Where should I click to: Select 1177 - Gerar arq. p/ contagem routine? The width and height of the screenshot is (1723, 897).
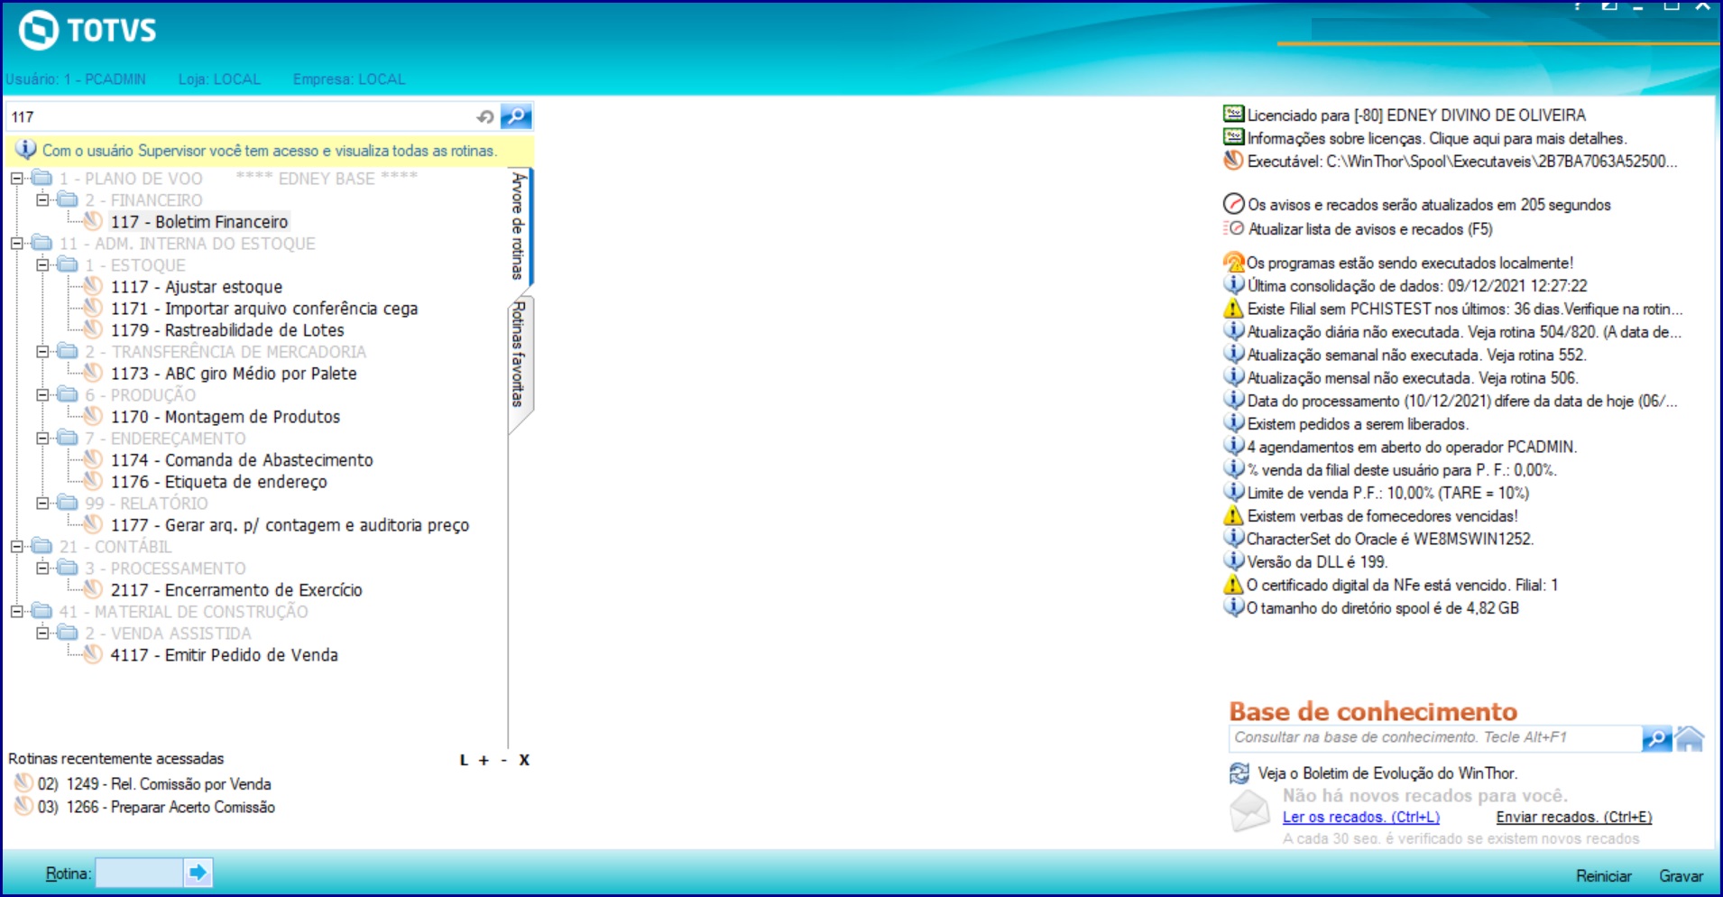pyautogui.click(x=290, y=524)
